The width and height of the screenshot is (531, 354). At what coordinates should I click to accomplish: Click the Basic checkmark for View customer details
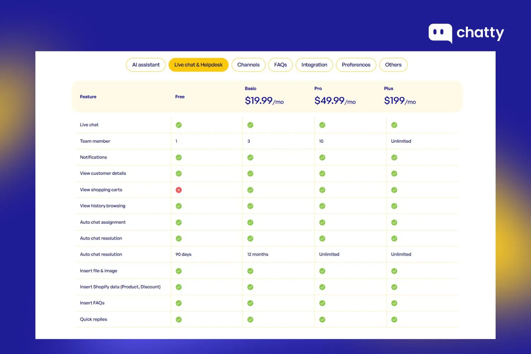click(250, 173)
